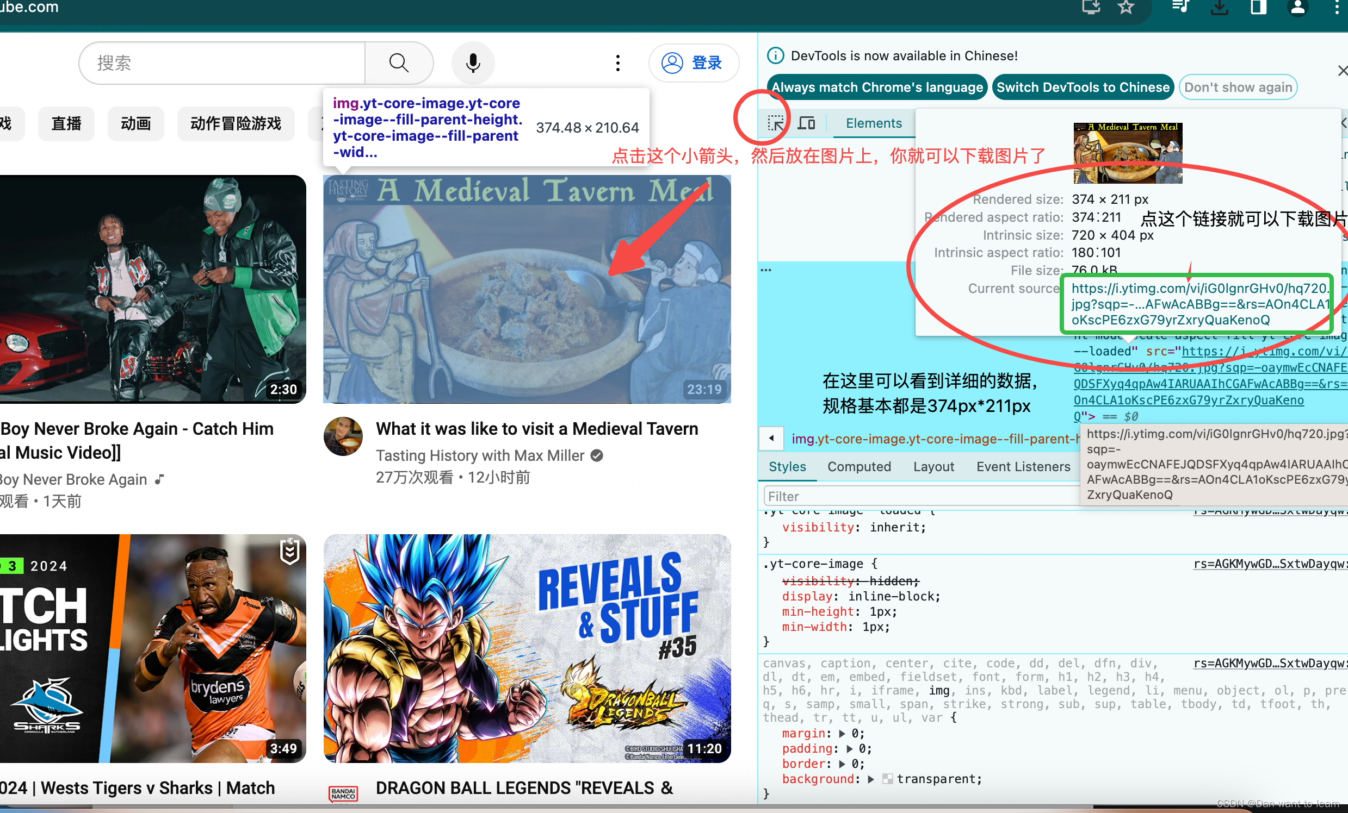
Task: Click Switch DevTools to Chinese button
Action: click(x=1083, y=87)
